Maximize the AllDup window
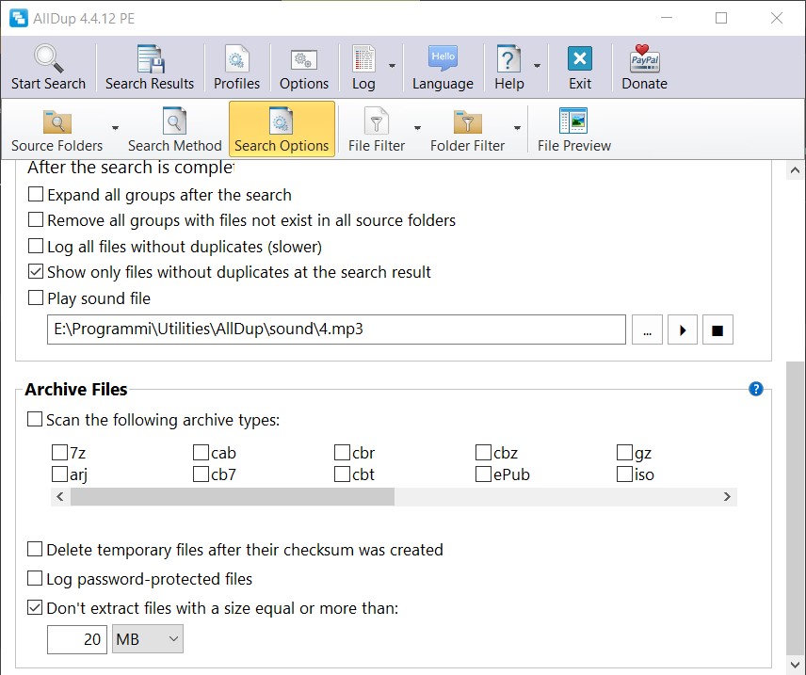 click(x=721, y=18)
